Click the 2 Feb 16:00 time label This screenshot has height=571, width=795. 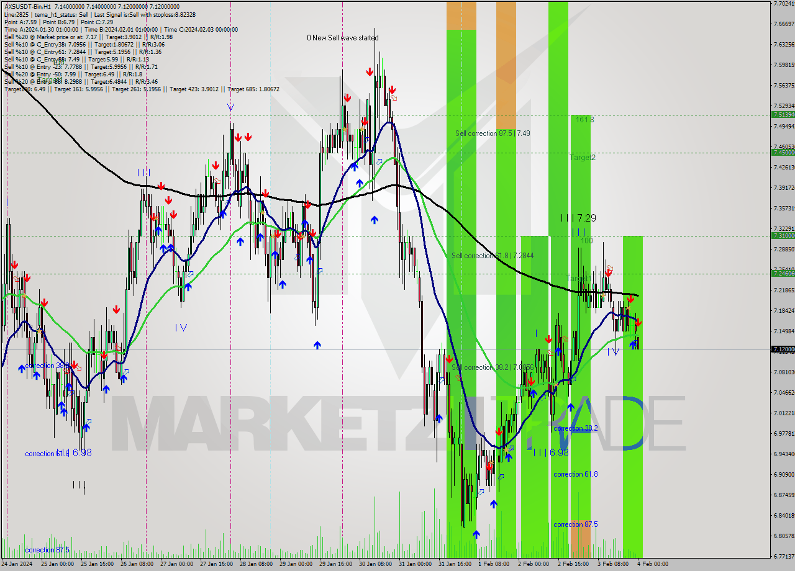[x=573, y=564]
